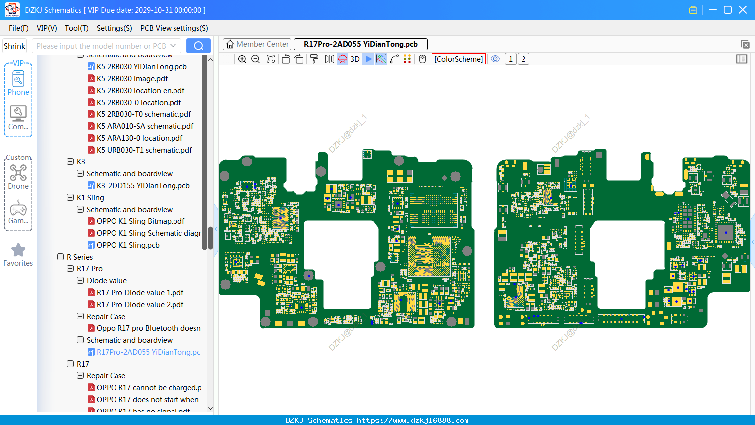Show board layer 2
This screenshot has width=755, height=425.
(523, 59)
